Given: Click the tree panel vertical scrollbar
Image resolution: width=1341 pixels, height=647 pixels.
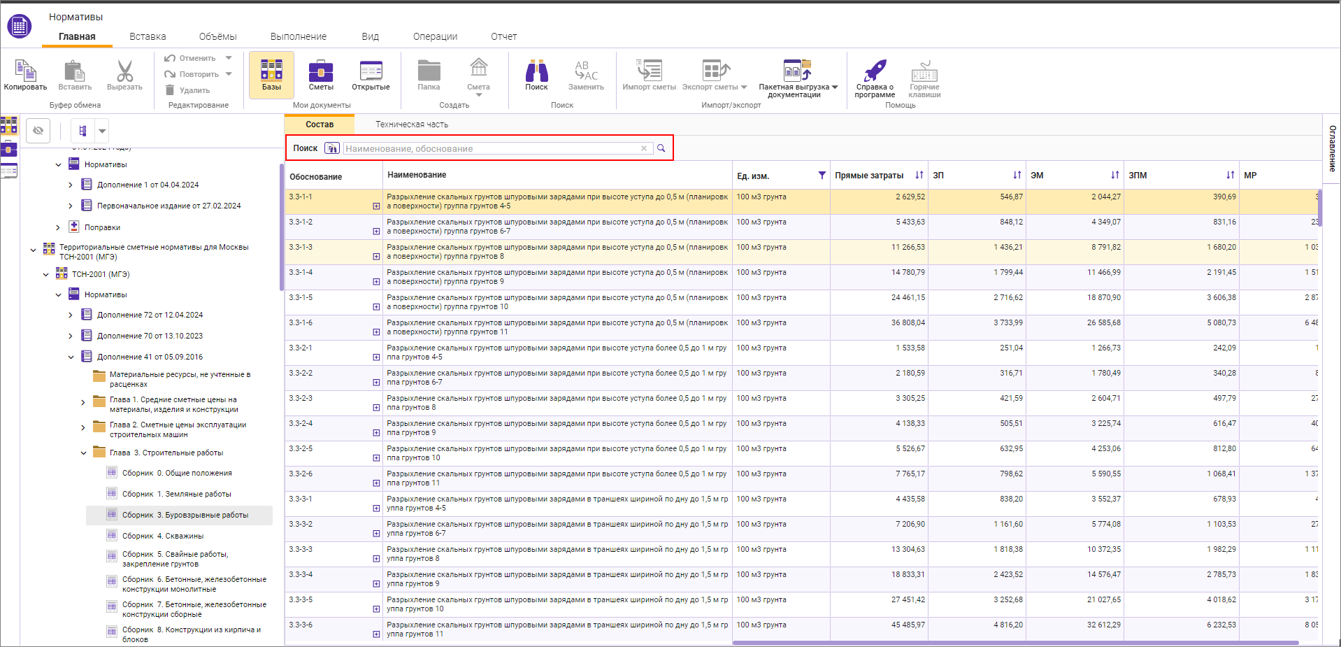Looking at the screenshot, I should point(281,227).
